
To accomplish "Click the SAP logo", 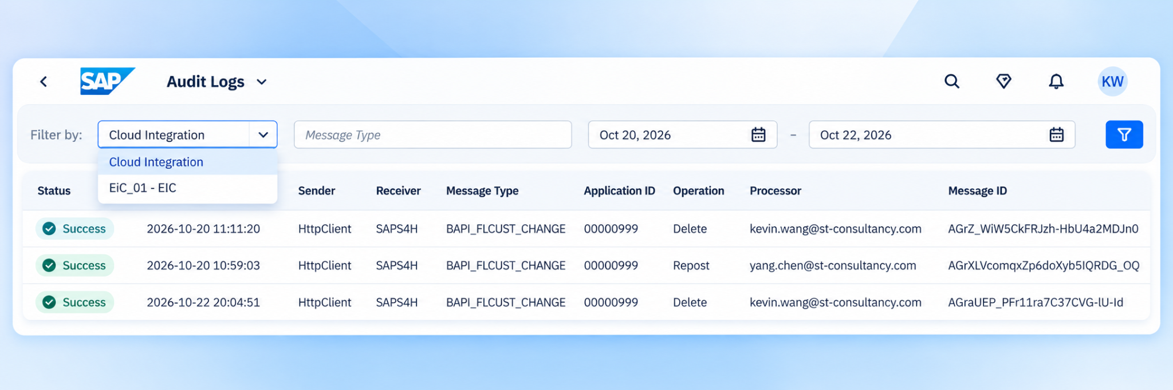I will [x=107, y=81].
